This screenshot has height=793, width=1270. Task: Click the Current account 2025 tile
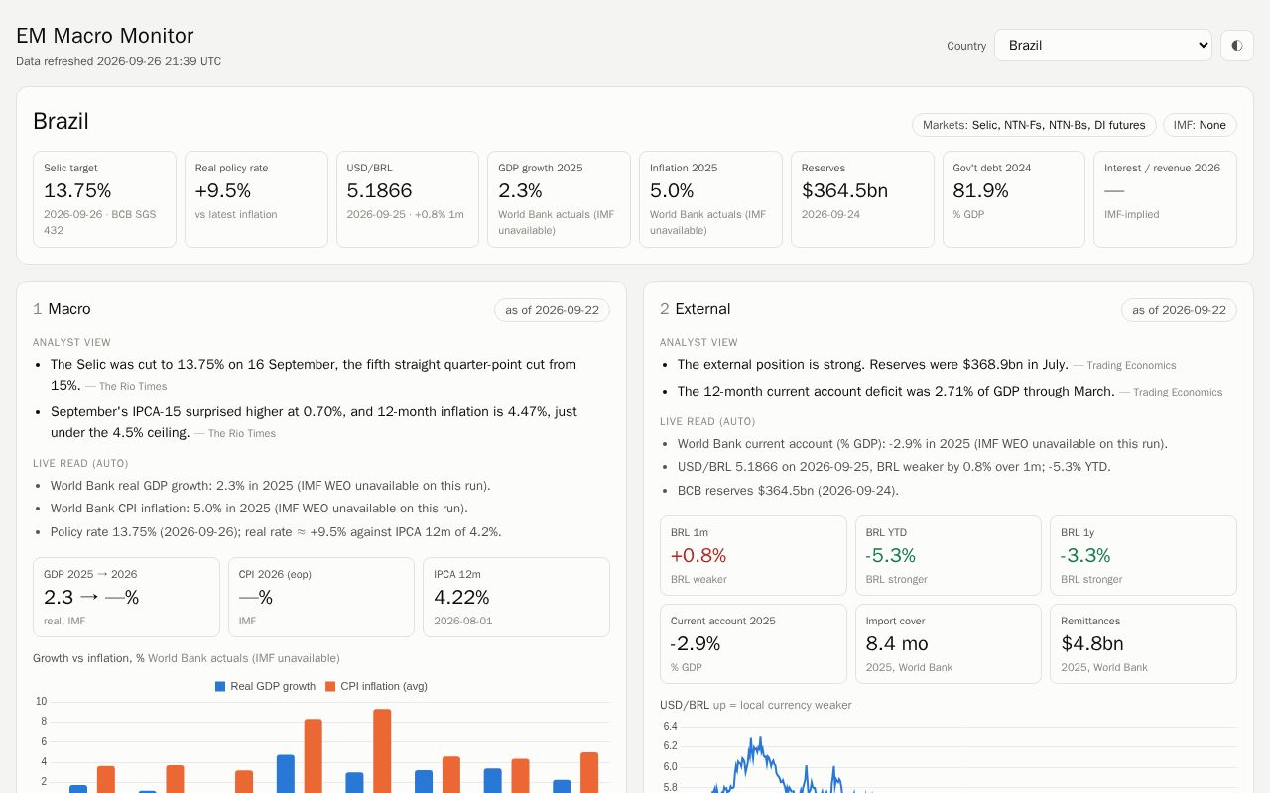click(x=753, y=643)
